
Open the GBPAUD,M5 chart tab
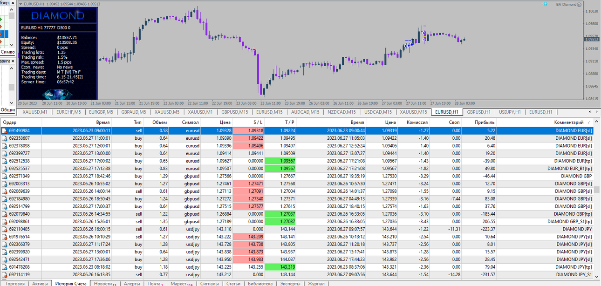pos(134,112)
